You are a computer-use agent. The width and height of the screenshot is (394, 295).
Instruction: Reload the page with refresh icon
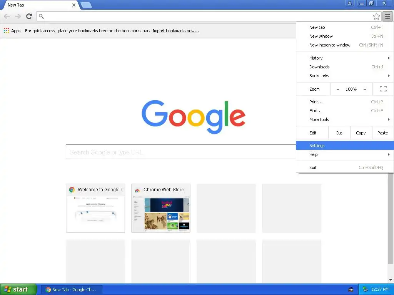[29, 16]
